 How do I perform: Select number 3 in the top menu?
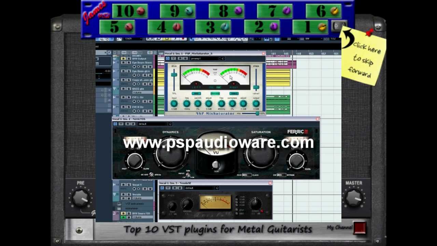213,27
